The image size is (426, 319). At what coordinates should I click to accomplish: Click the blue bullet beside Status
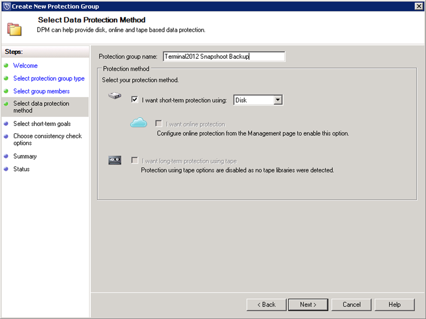(x=6, y=169)
